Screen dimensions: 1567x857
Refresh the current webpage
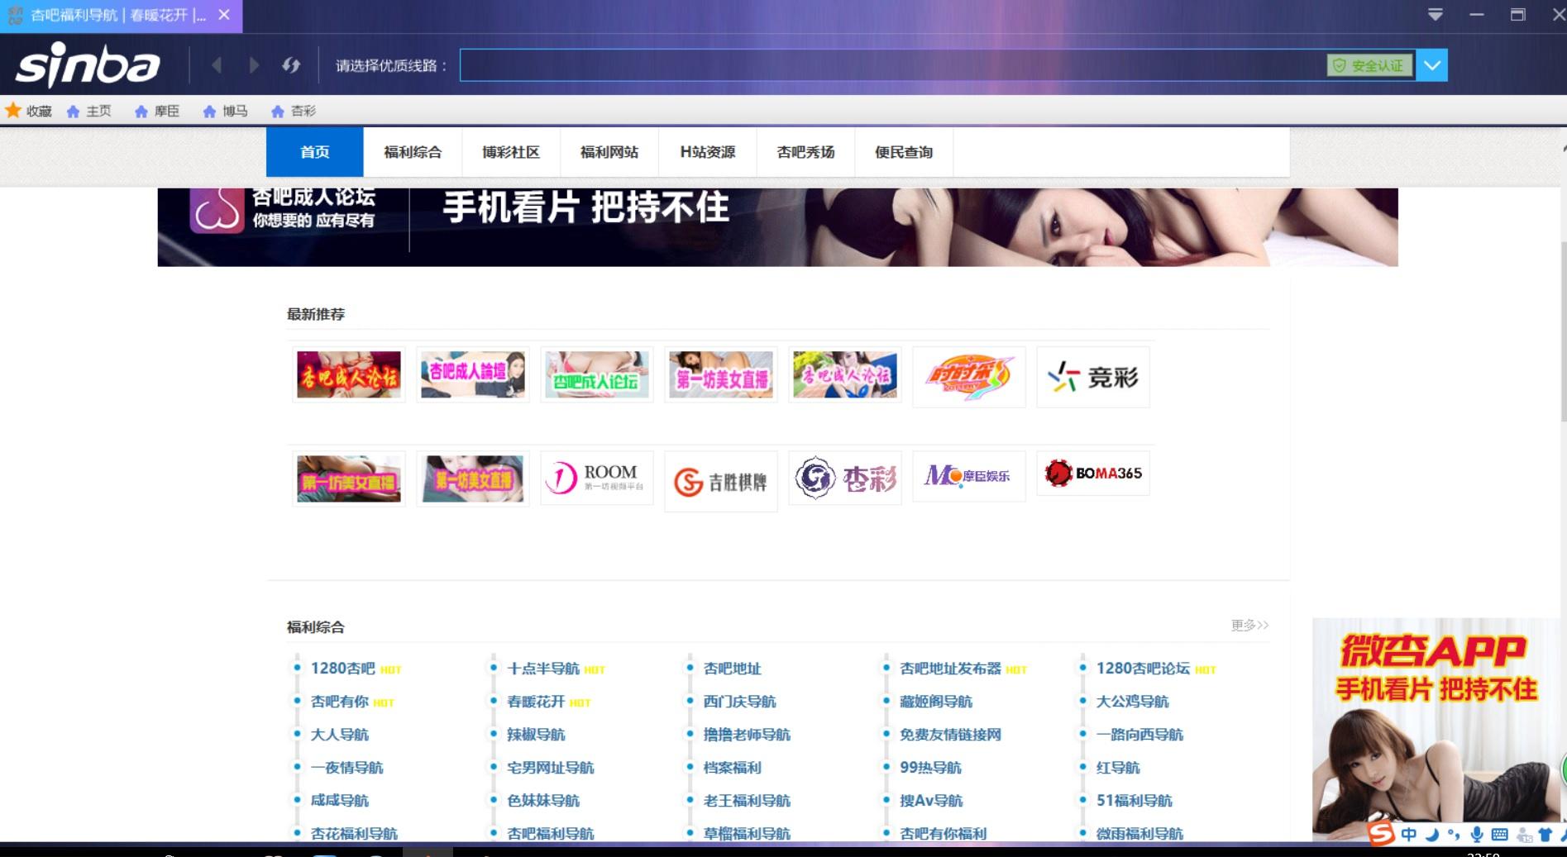click(x=291, y=64)
